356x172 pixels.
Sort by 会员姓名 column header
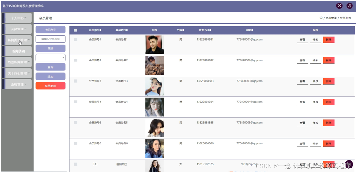(x=122, y=30)
